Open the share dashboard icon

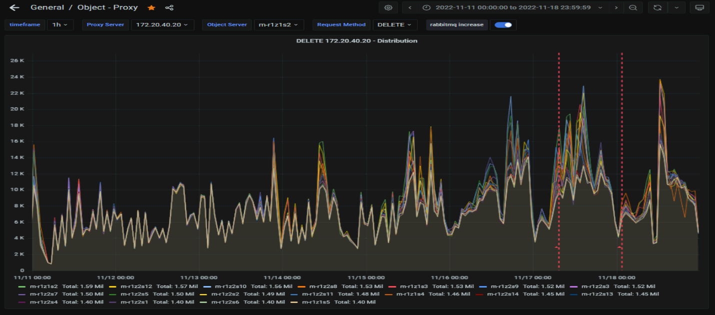tap(169, 8)
